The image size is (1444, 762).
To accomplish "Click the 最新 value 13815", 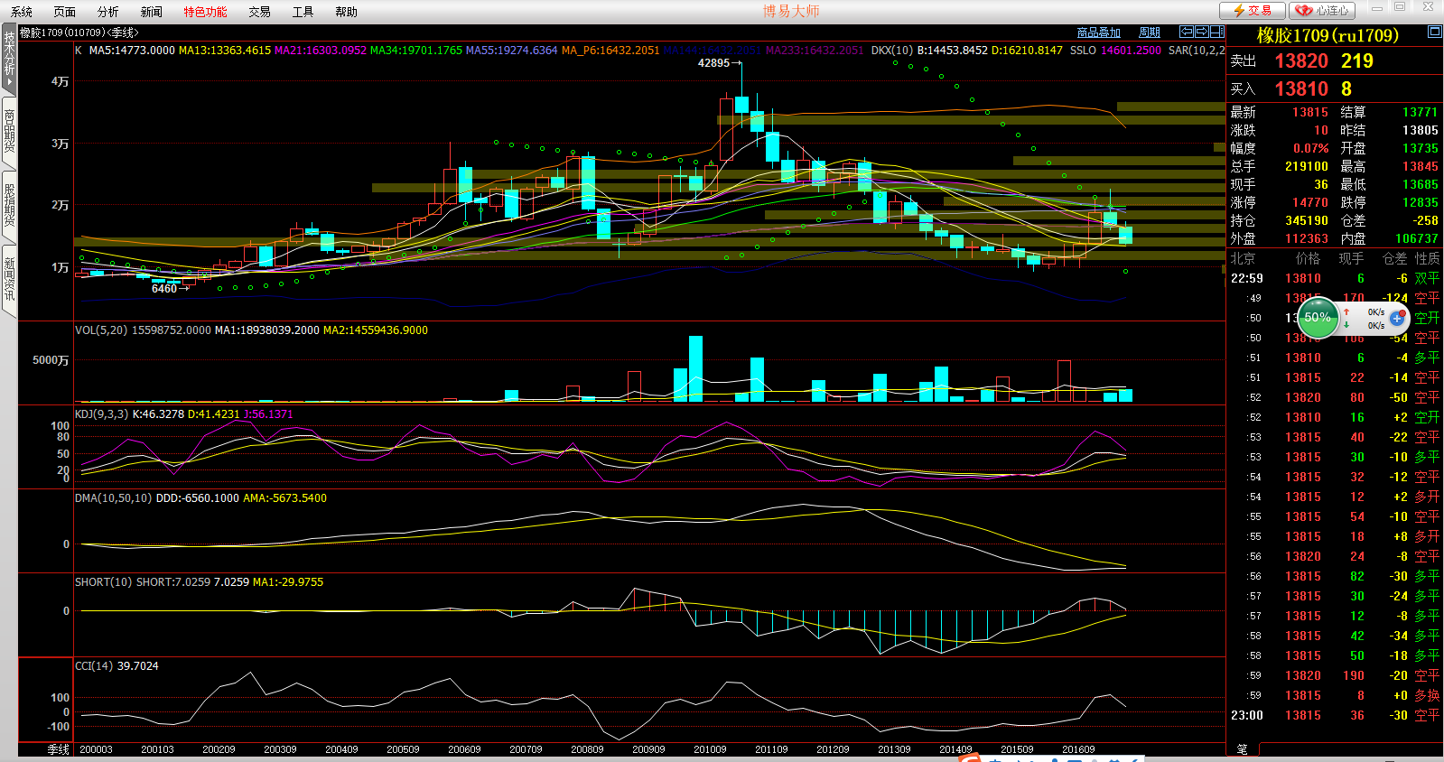I will [1309, 112].
